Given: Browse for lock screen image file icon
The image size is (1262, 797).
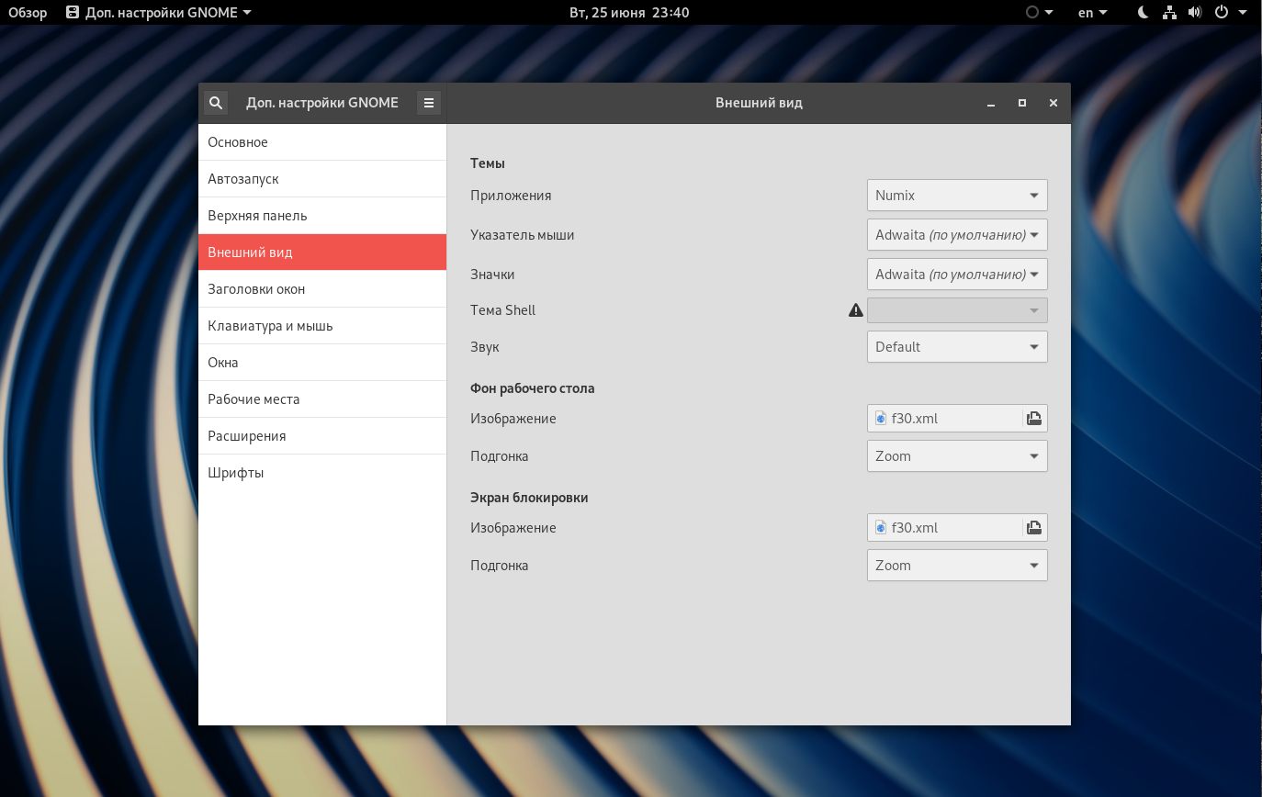Looking at the screenshot, I should pos(1034,528).
